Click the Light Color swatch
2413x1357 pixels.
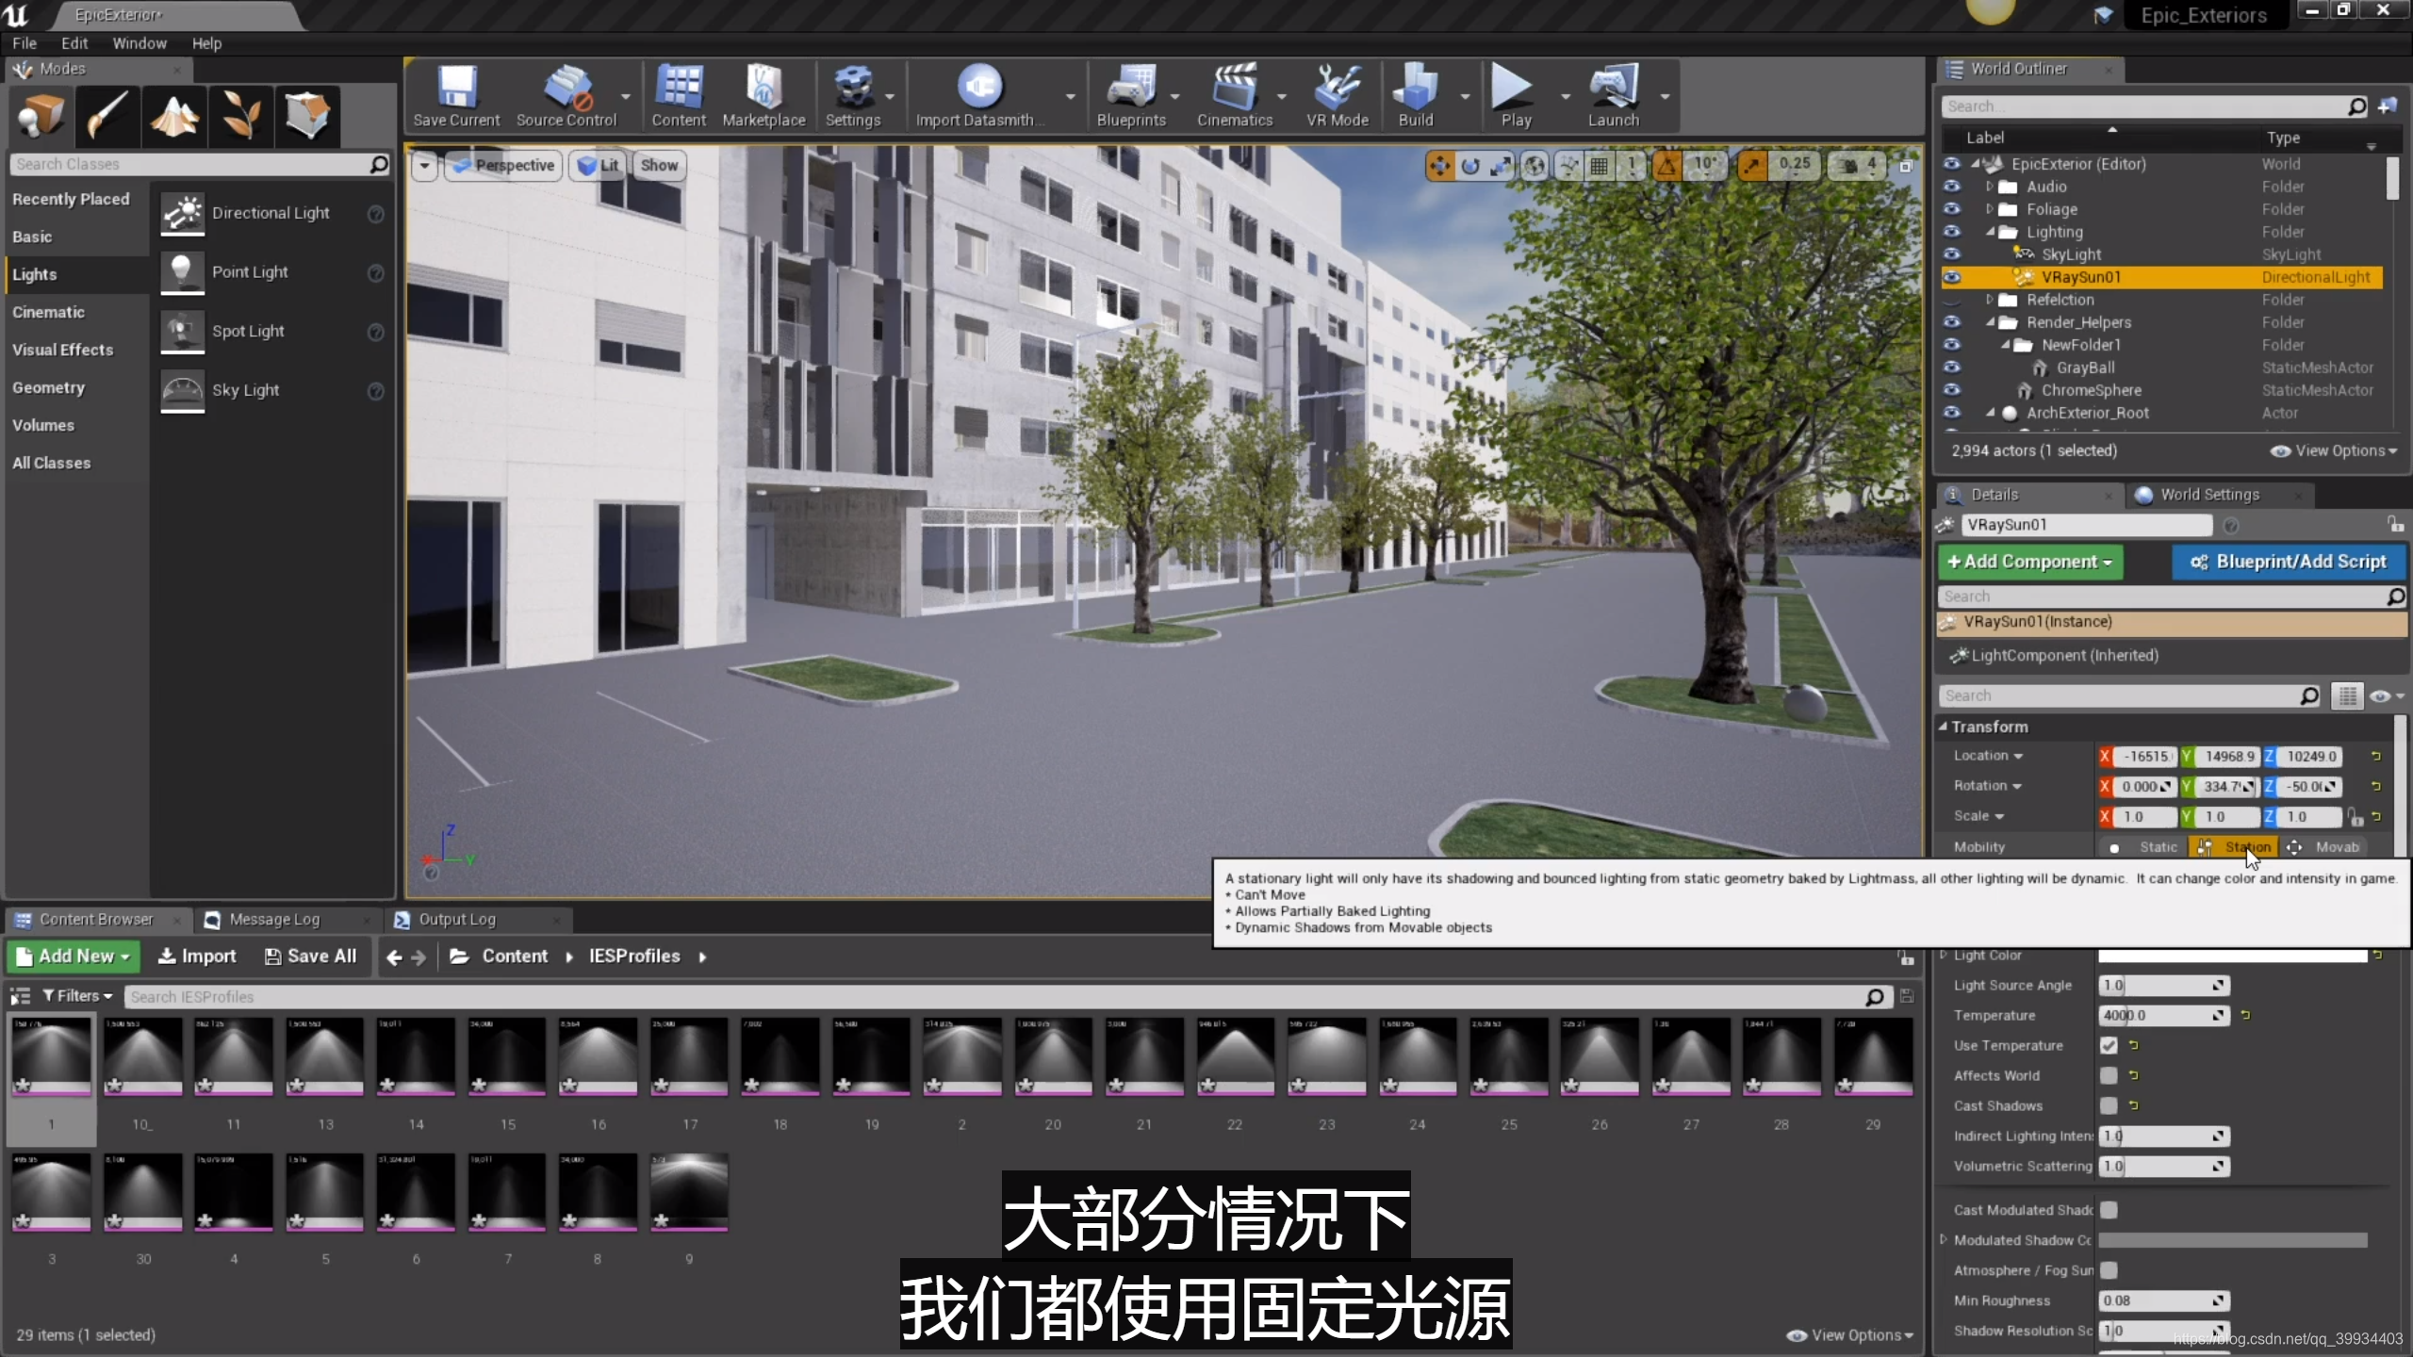(2232, 956)
